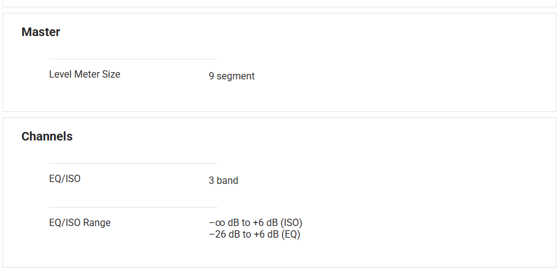559x270 pixels.
Task: Click the divider above EQ/ISO Range
Action: click(133, 208)
